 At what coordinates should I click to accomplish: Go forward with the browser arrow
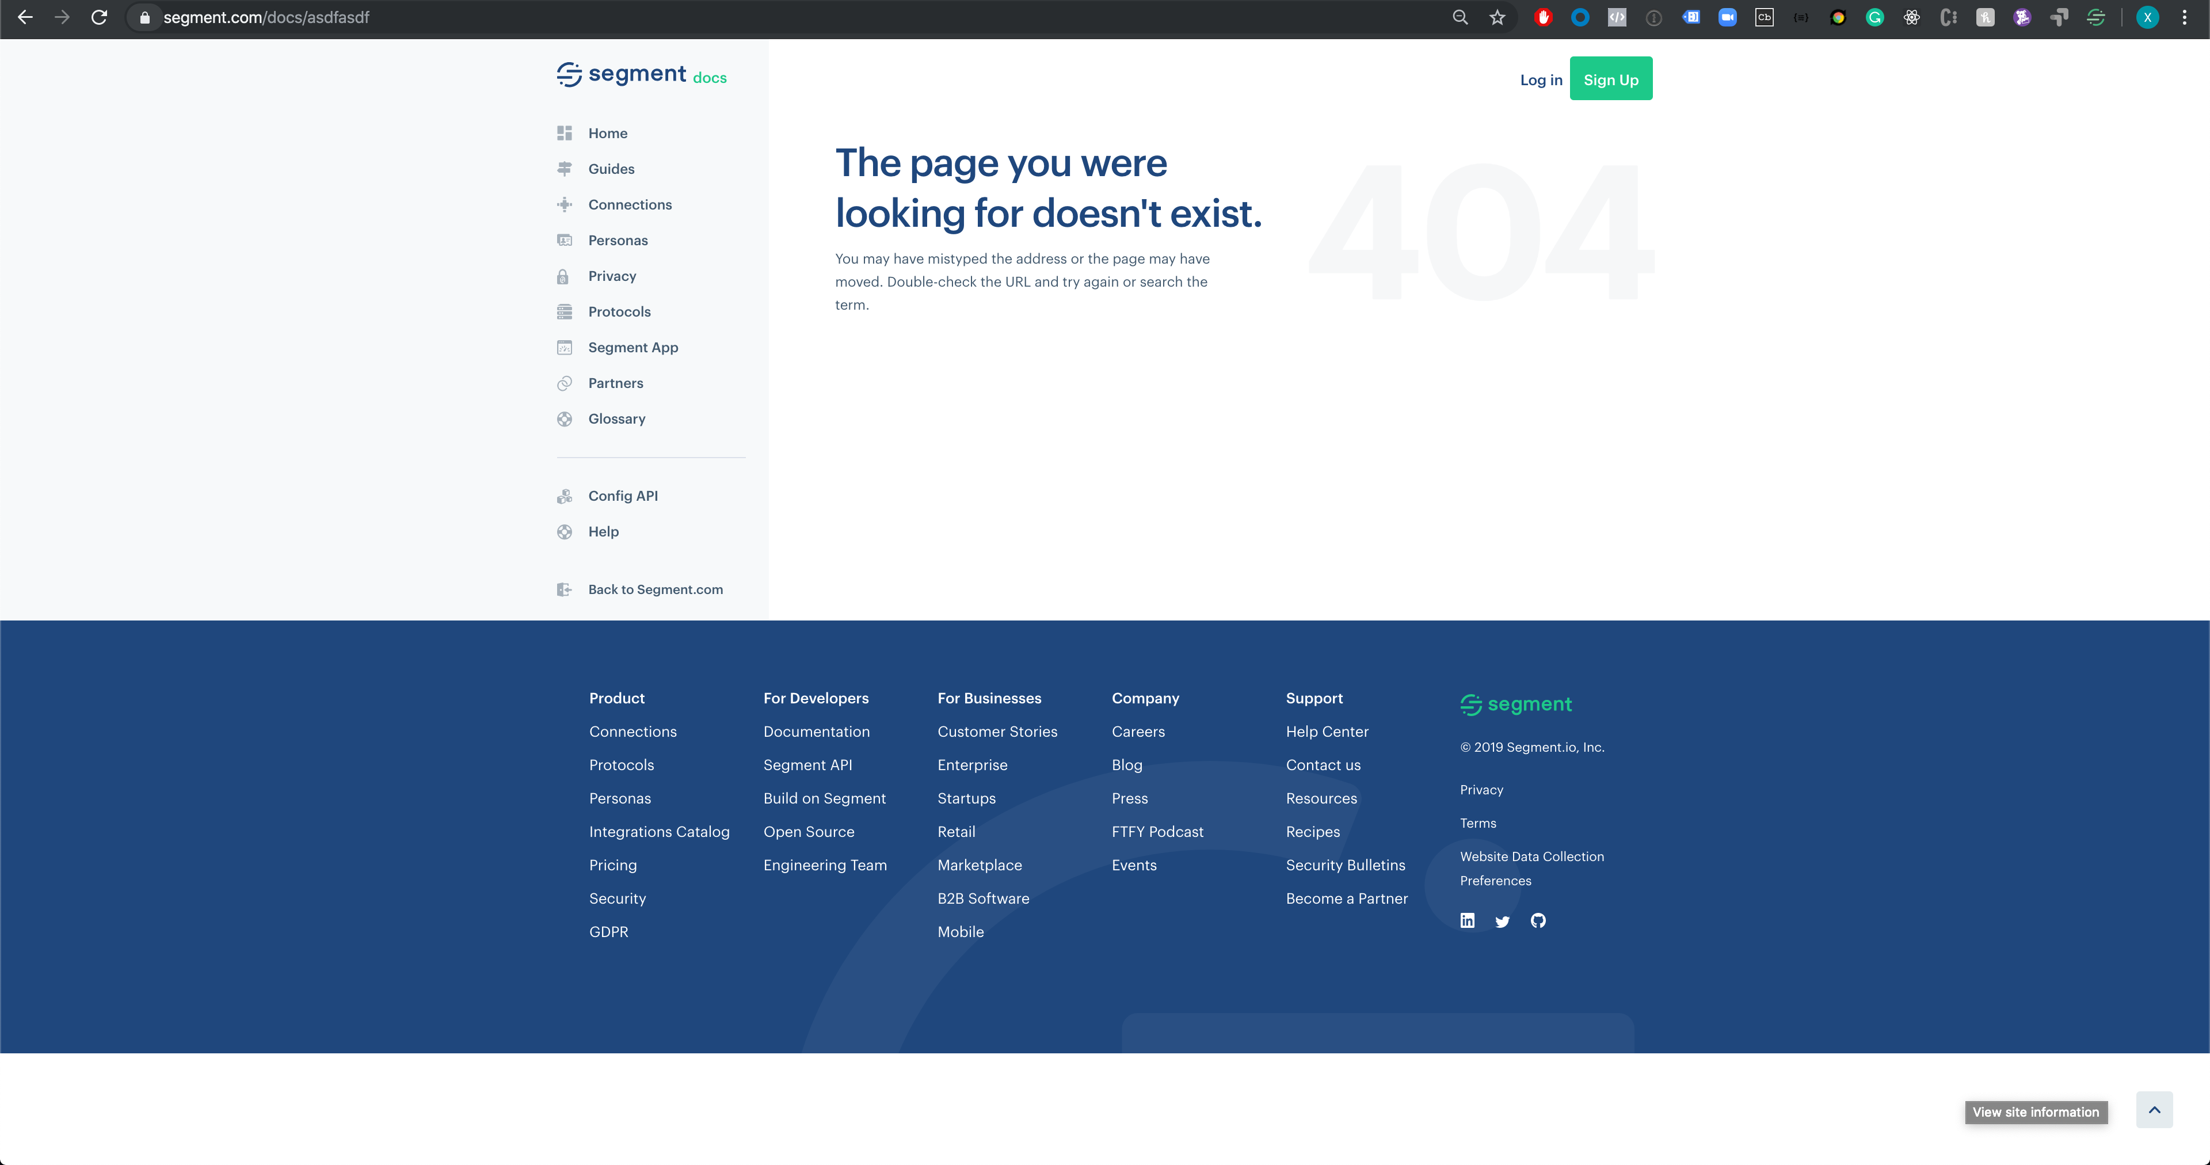62,17
